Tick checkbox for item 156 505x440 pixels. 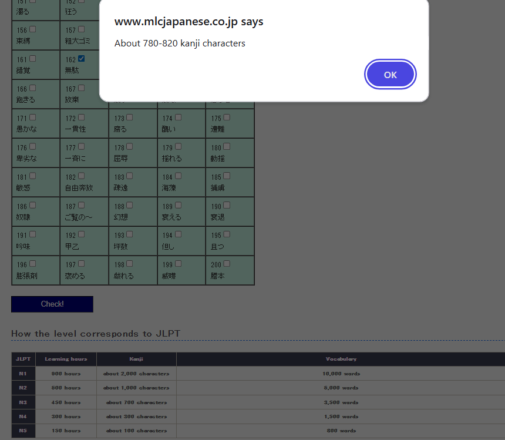click(x=32, y=29)
